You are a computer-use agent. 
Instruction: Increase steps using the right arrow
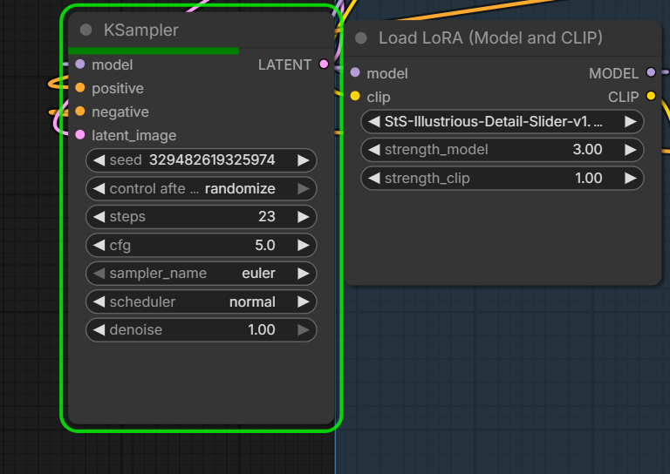304,217
